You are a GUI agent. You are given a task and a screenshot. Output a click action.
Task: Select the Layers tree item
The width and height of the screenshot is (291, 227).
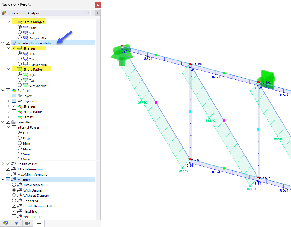(28, 96)
